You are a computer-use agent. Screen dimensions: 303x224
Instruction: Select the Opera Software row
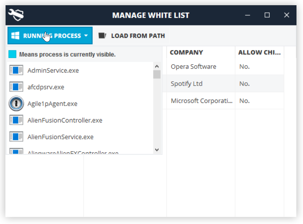(193, 67)
